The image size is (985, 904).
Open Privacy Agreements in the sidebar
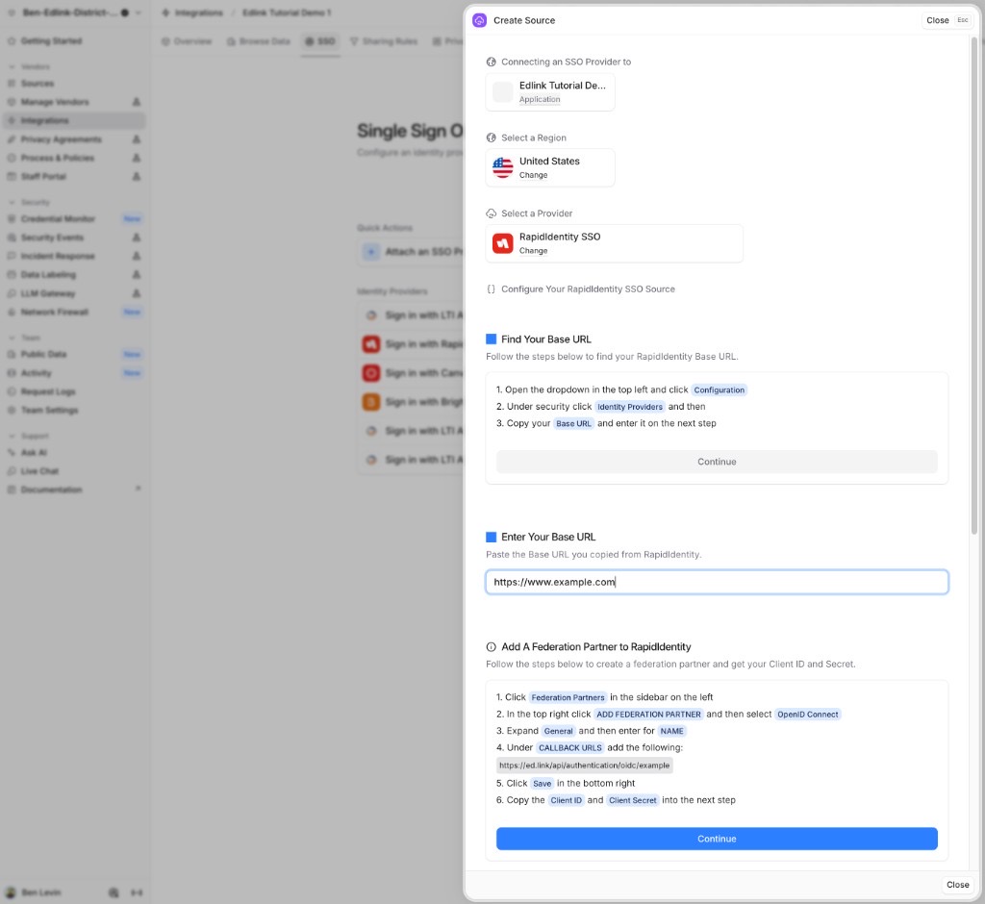tap(74, 139)
